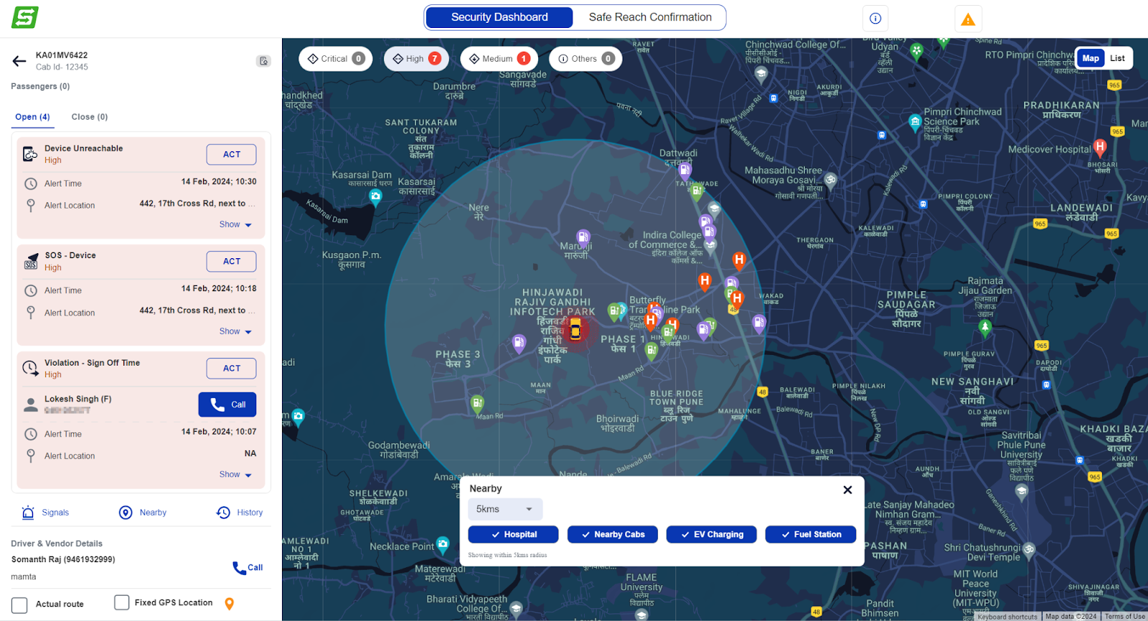Filter alerts by Others severity
Screen dimensions: 1148x621
click(585, 59)
